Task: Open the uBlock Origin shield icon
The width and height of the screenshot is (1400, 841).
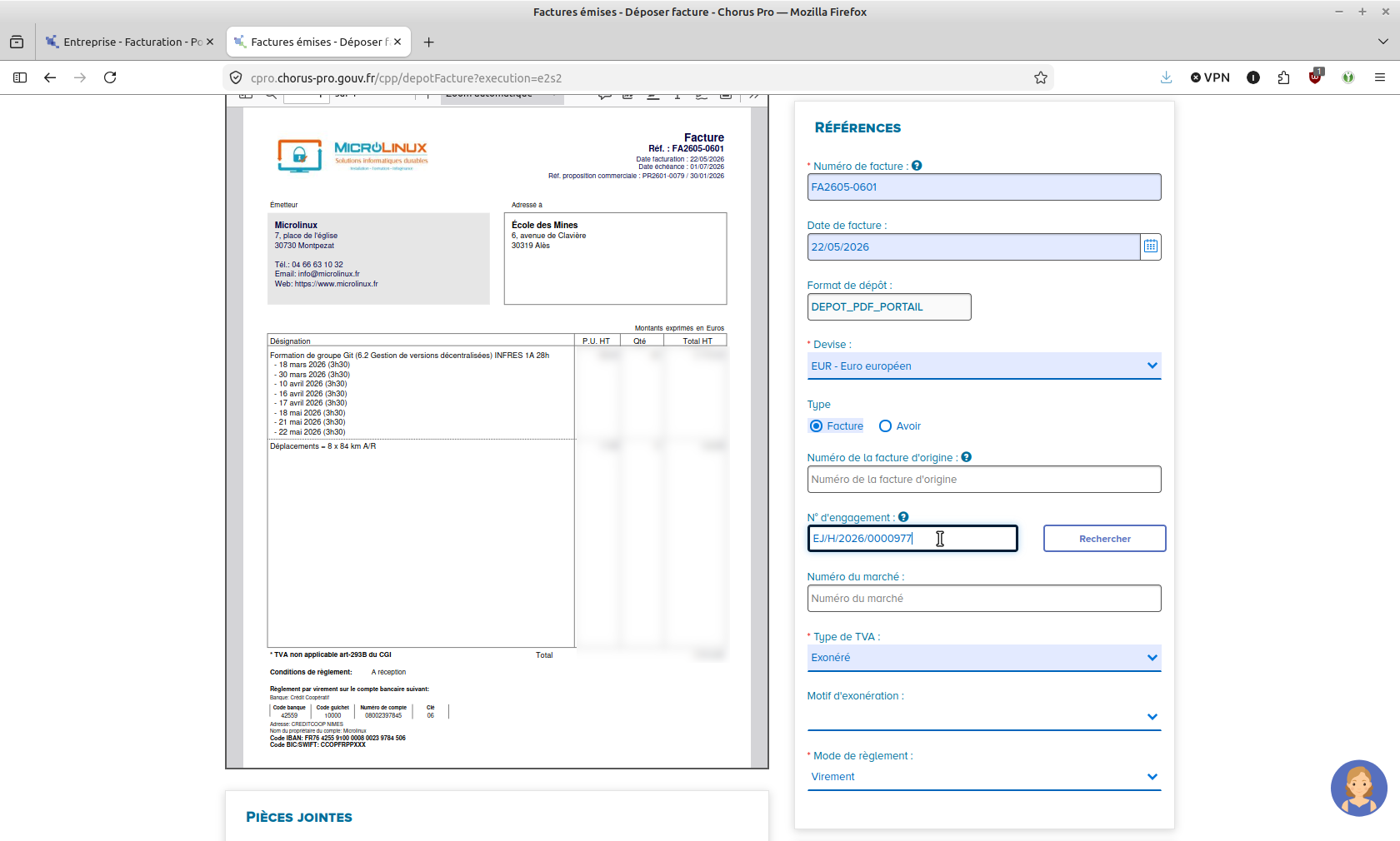Action: click(1315, 77)
